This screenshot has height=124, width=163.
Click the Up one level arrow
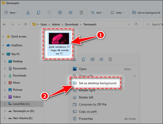tap(26, 25)
